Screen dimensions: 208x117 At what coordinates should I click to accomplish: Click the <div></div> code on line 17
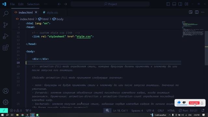click(40, 59)
